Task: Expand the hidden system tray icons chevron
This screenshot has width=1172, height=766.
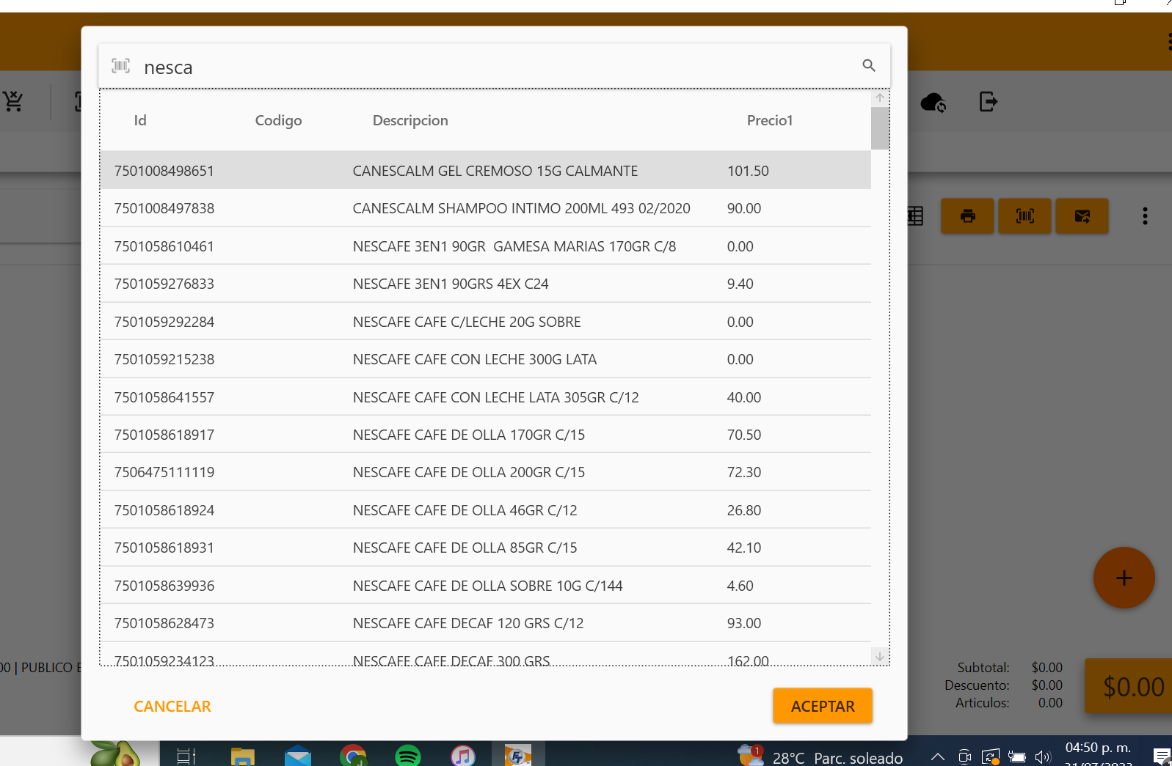Action: [938, 757]
